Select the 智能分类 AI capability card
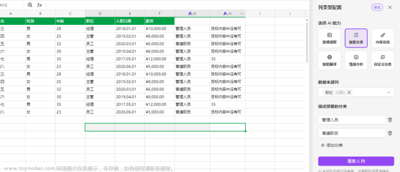400x172 pixels. (356, 38)
